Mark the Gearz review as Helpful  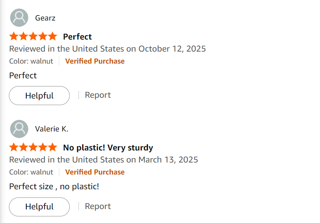pyautogui.click(x=39, y=95)
